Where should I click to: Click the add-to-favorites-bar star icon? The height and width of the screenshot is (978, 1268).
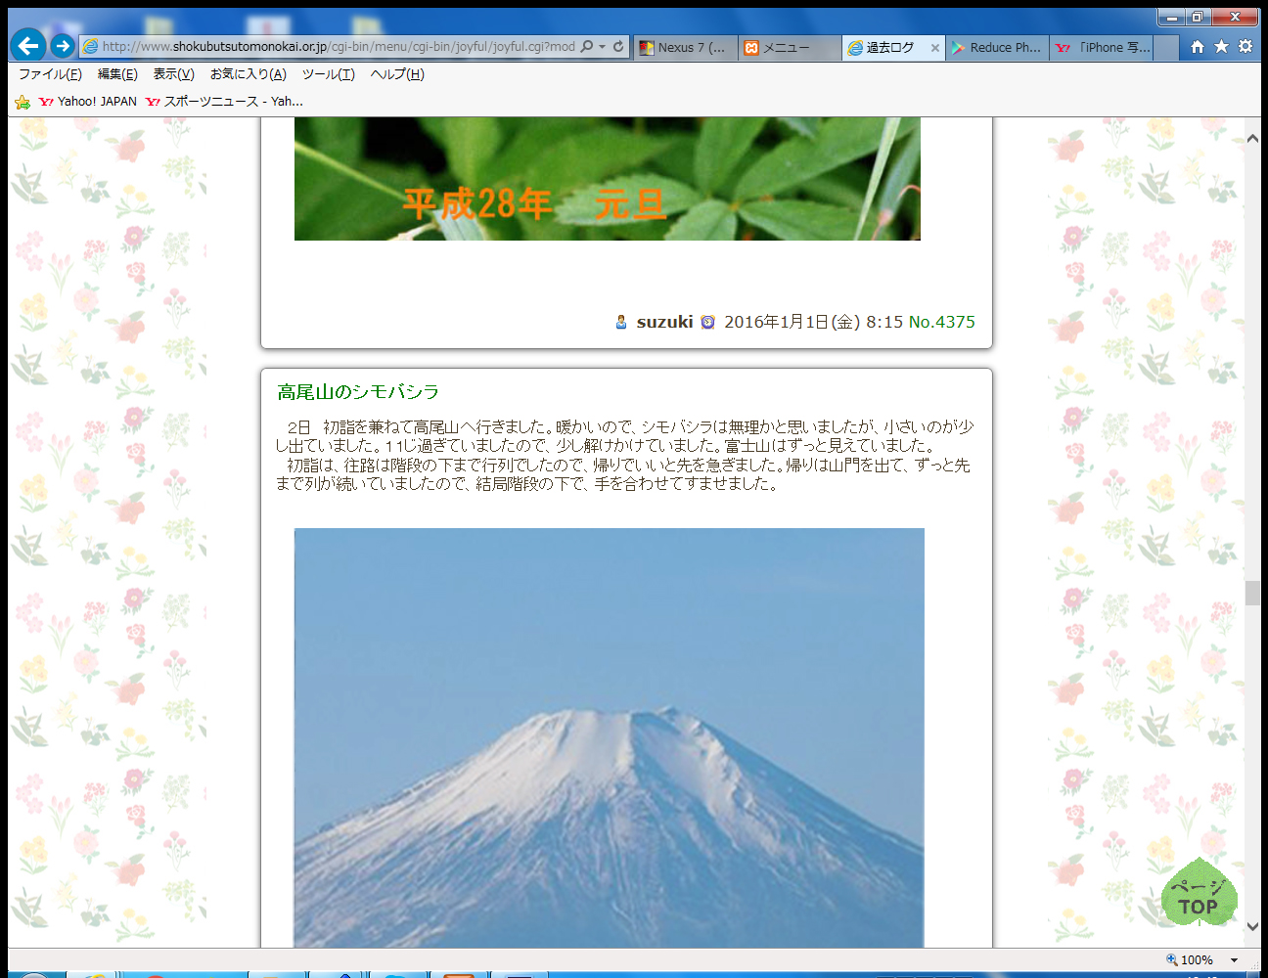23,102
